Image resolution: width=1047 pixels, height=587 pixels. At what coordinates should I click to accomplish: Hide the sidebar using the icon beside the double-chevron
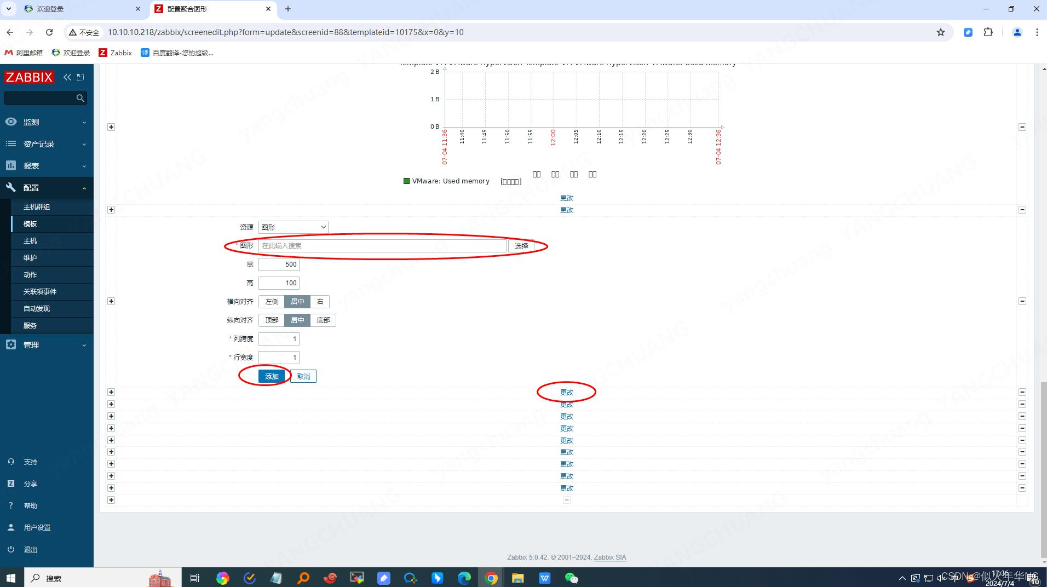(80, 77)
